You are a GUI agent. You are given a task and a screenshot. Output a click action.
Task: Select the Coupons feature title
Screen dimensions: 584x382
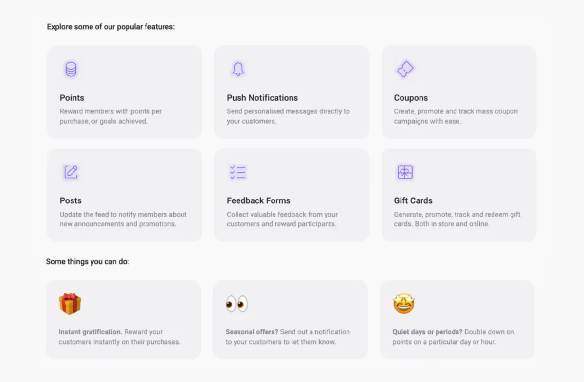411,98
